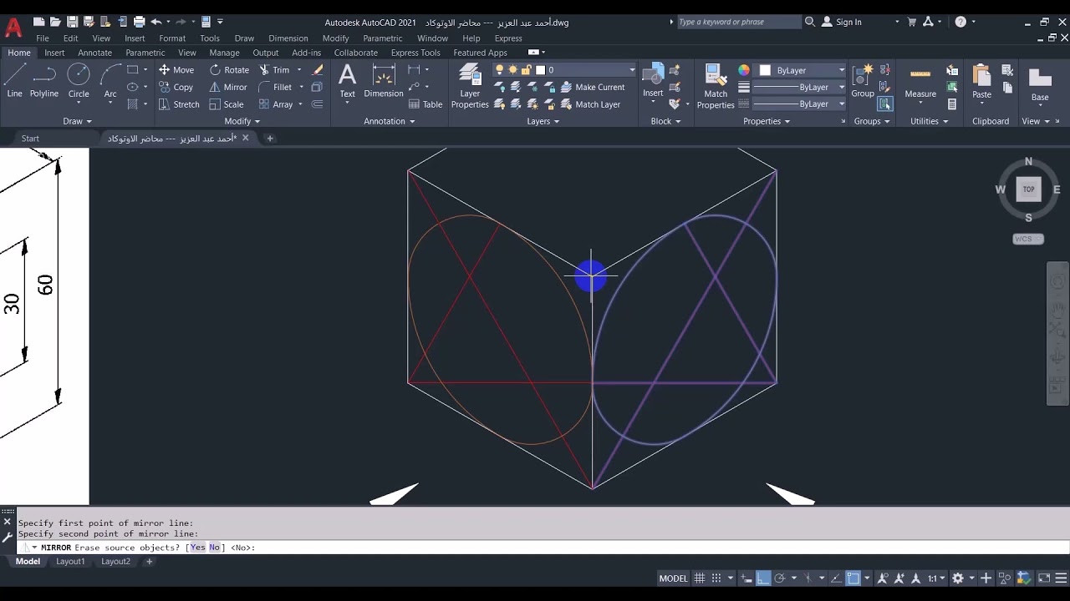Toggle object snap tracking
The height and width of the screenshot is (601, 1070).
tap(836, 578)
